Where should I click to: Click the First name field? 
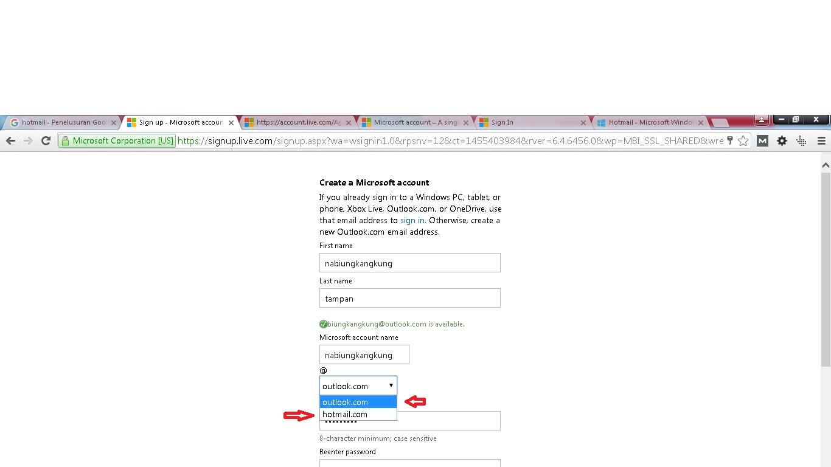(x=410, y=263)
